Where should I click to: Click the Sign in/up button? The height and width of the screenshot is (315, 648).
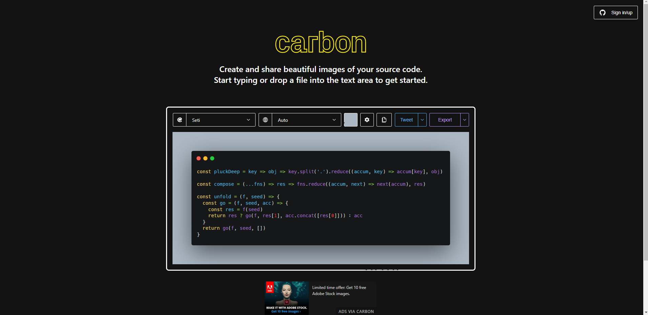pos(615,13)
